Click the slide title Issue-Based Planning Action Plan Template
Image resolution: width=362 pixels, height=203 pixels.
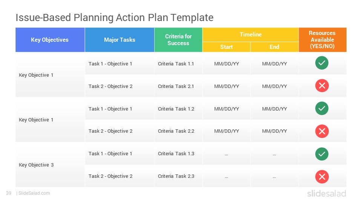point(115,18)
